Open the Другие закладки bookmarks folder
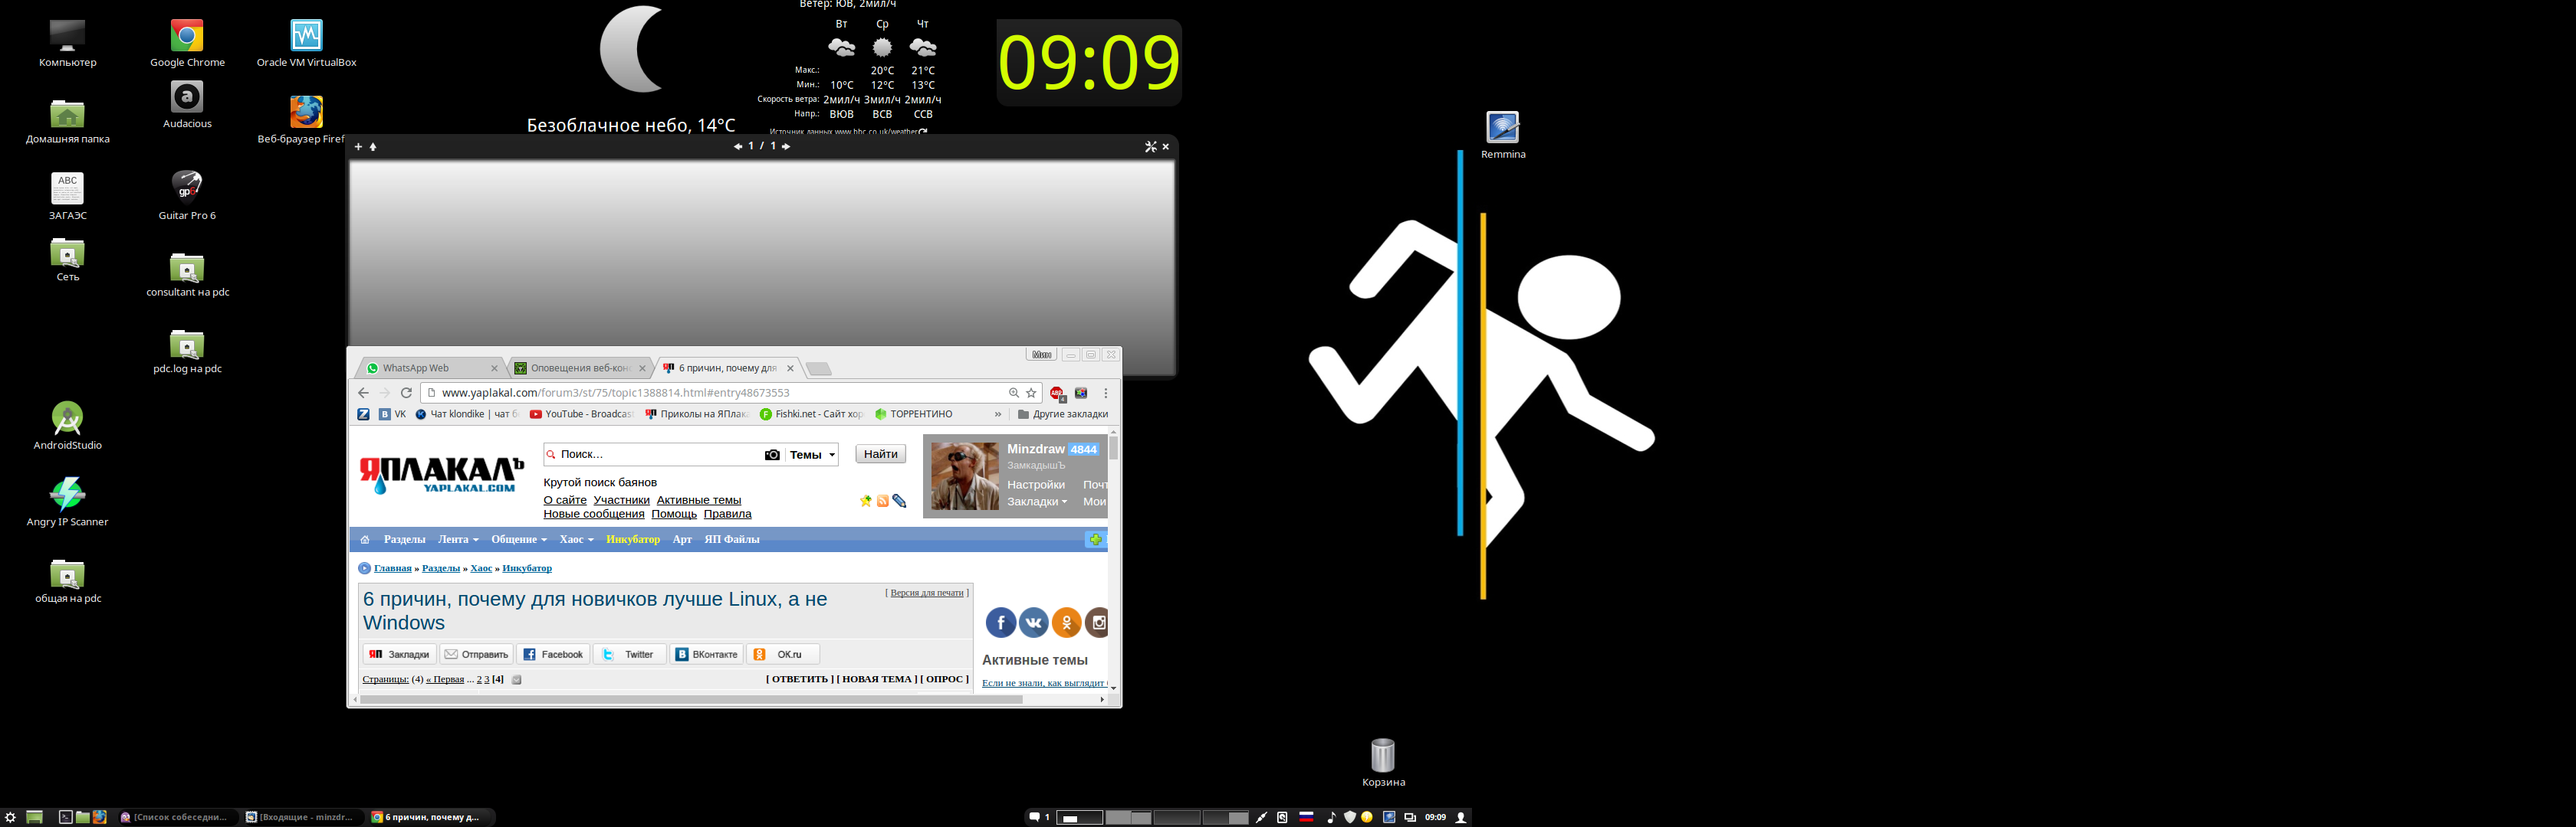 [x=1062, y=413]
